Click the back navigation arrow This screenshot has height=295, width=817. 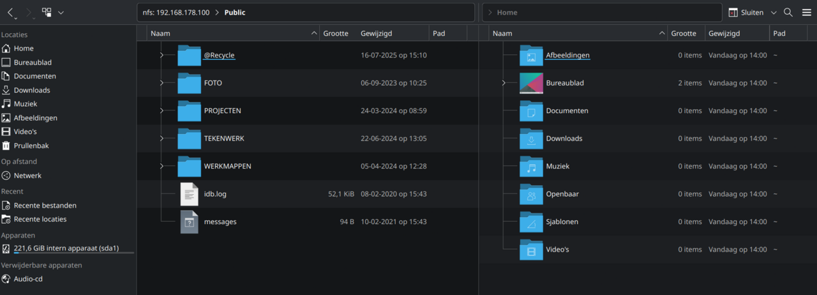11,13
